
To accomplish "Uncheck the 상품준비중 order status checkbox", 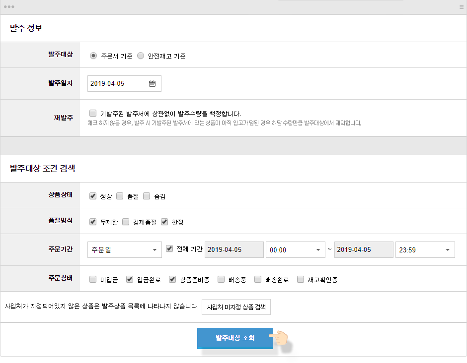I will point(172,279).
